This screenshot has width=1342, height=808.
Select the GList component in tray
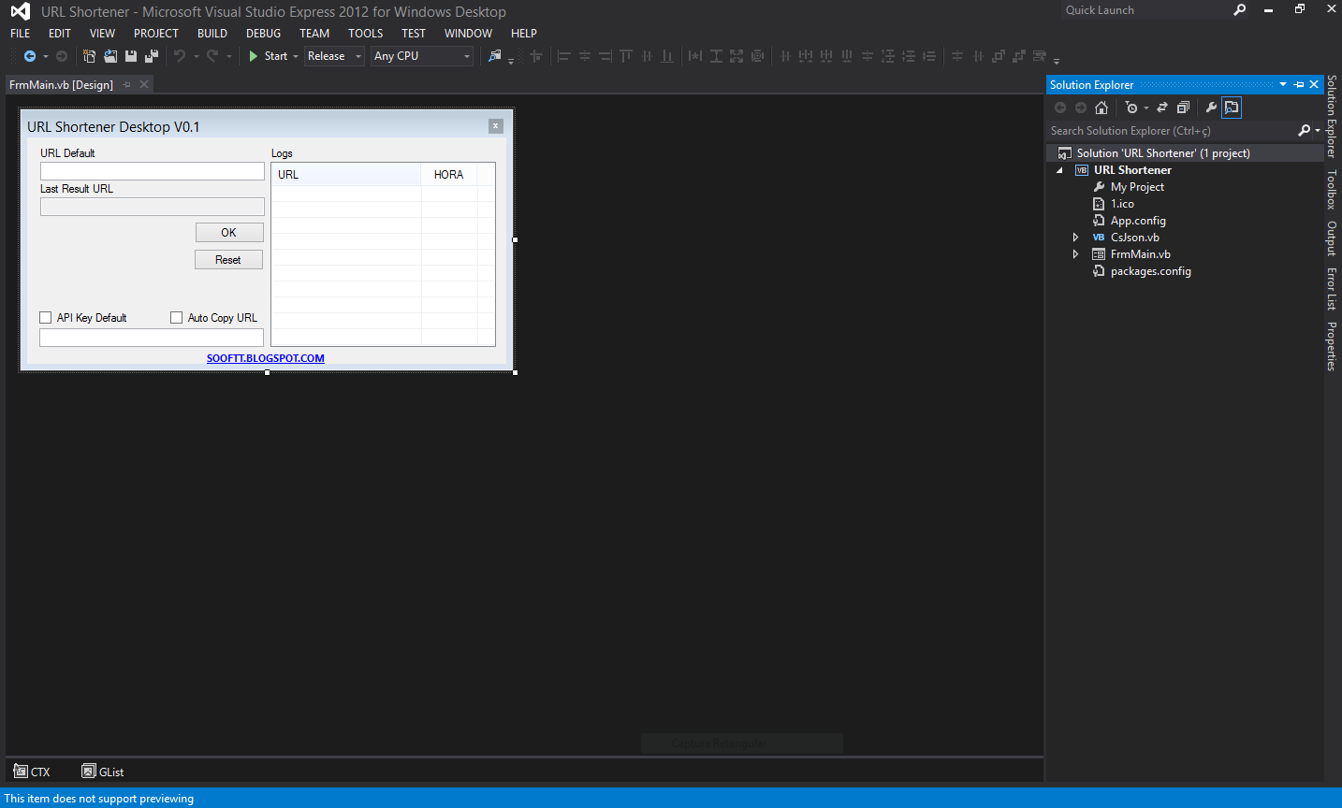point(103,772)
